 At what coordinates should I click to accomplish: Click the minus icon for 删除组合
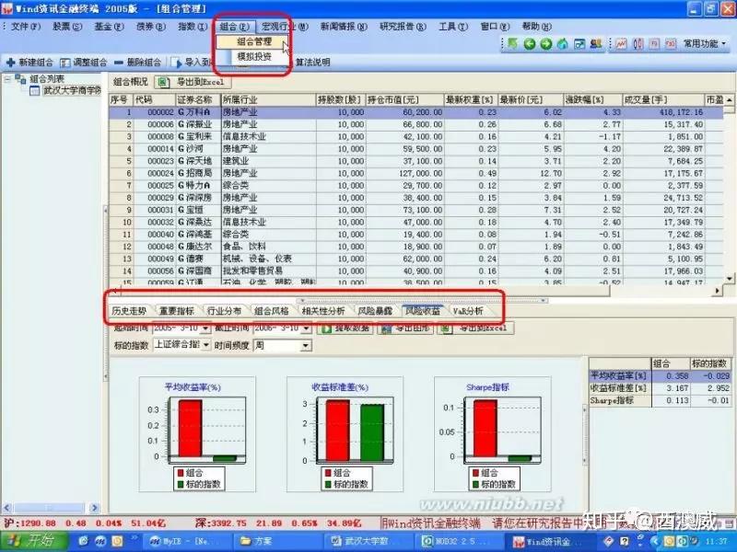119,62
